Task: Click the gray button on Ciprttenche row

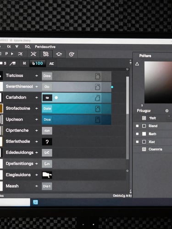Action: pos(47,131)
